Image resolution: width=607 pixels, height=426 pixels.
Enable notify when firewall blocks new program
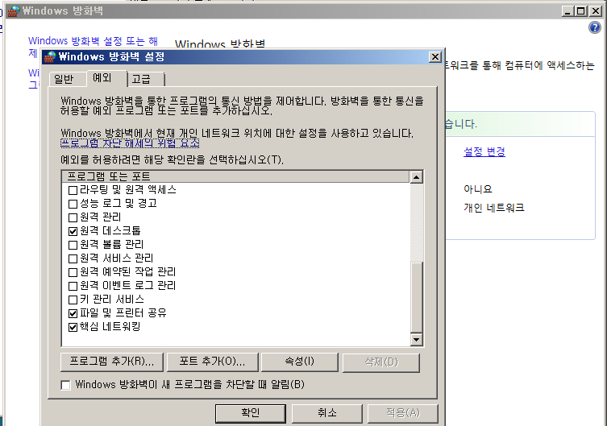(x=66, y=385)
